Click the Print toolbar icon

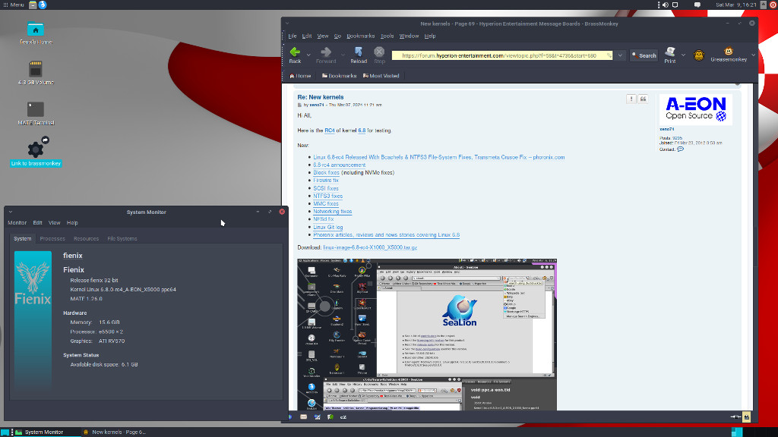click(670, 55)
